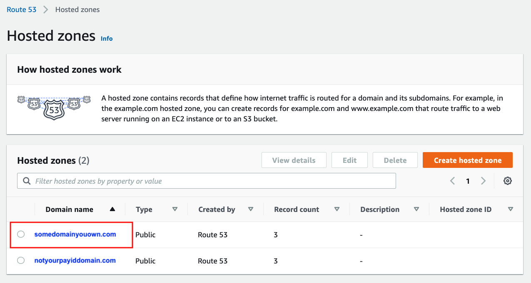Sort by Created by column arrow
This screenshot has width=531, height=283.
[250, 209]
